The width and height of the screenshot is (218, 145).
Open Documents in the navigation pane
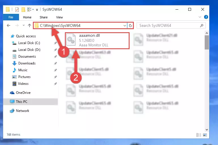27,57
